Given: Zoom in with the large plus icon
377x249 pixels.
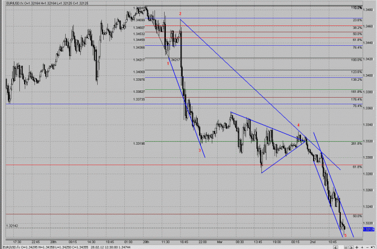Looking at the screenshot, I should [357, 247].
